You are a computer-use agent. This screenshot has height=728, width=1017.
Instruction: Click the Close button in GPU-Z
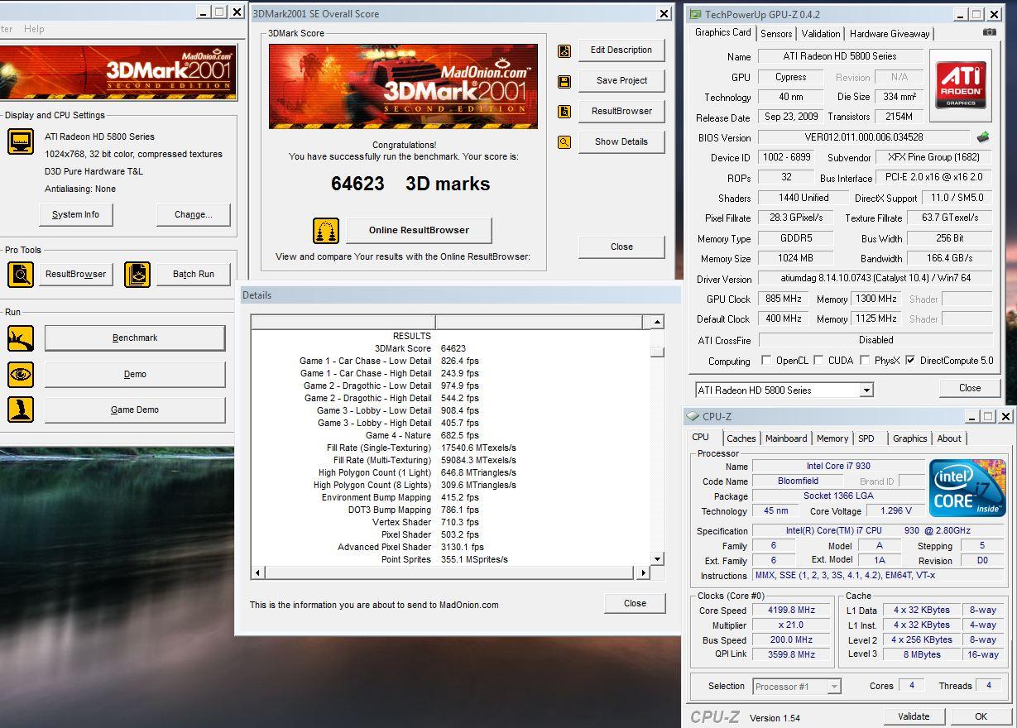coord(969,388)
